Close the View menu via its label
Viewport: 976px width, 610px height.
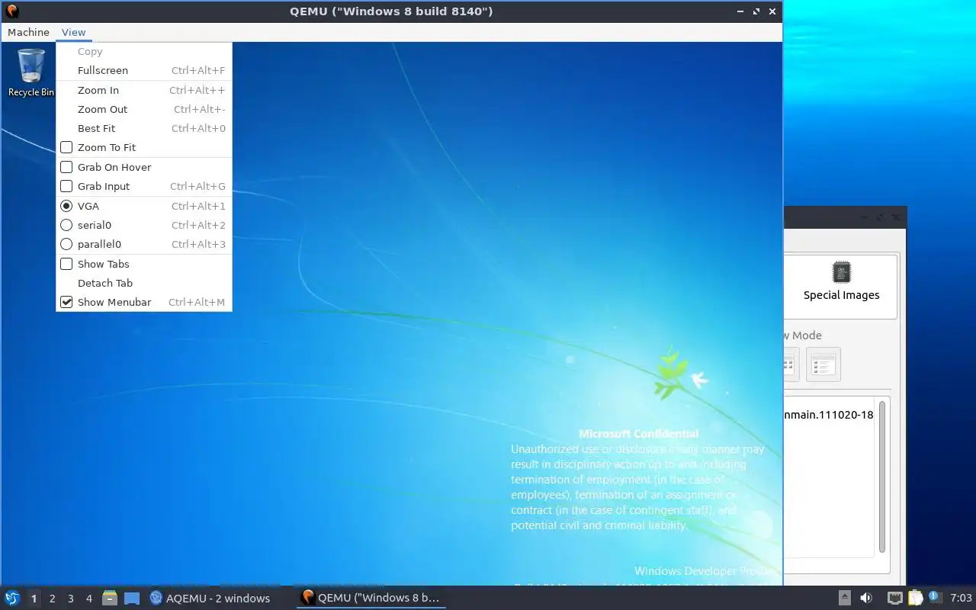(x=74, y=32)
